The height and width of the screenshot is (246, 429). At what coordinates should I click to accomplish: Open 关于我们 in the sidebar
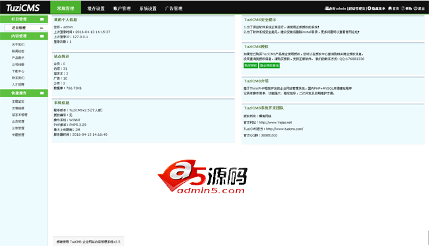18,45
